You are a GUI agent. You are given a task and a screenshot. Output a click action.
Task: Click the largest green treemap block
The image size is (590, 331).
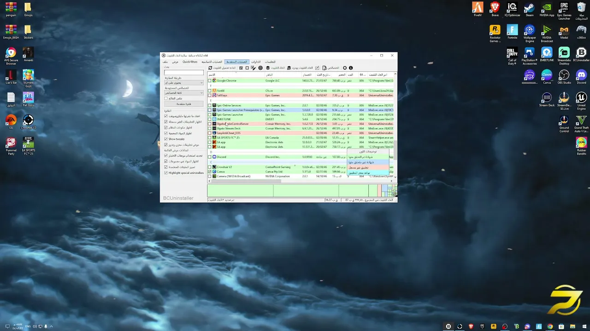pyautogui.click(x=240, y=190)
